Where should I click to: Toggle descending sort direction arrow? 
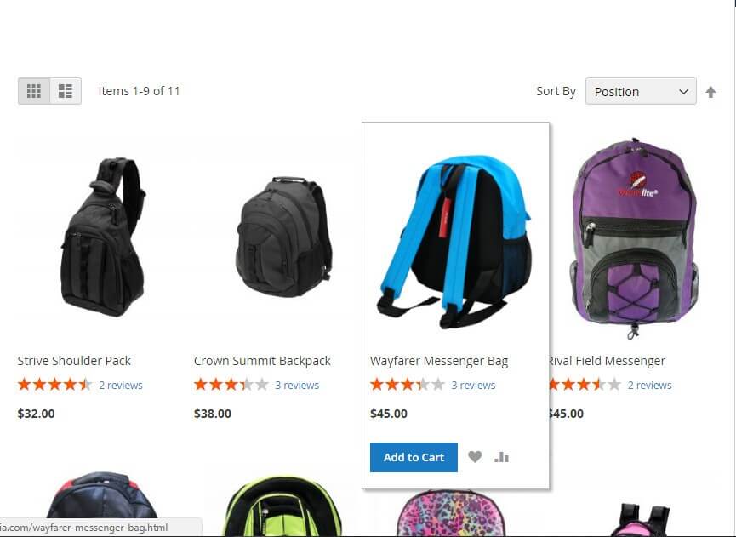tap(710, 92)
